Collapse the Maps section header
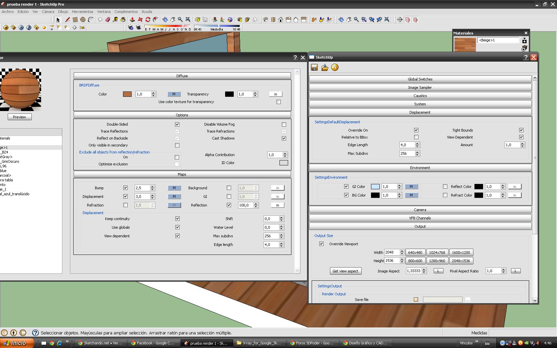This screenshot has height=348, width=557. click(x=182, y=174)
